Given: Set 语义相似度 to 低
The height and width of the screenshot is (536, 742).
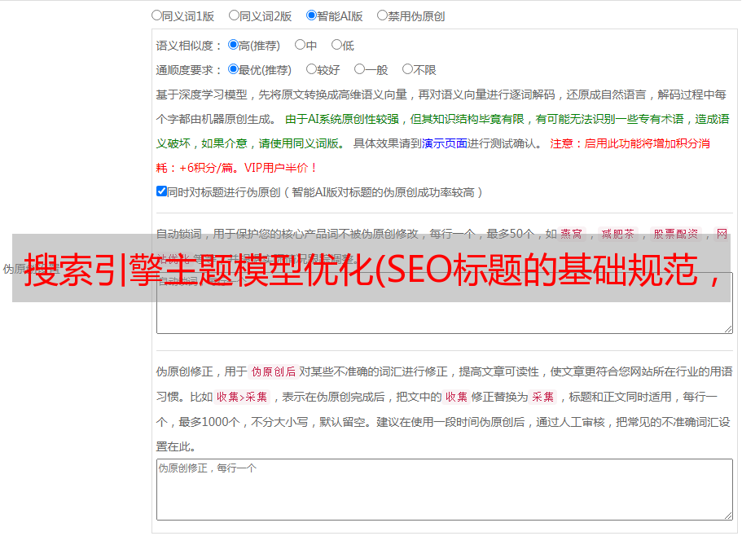Looking at the screenshot, I should click(336, 45).
